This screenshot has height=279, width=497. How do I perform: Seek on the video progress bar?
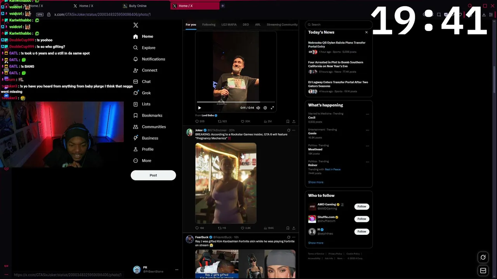pyautogui.click(x=236, y=102)
